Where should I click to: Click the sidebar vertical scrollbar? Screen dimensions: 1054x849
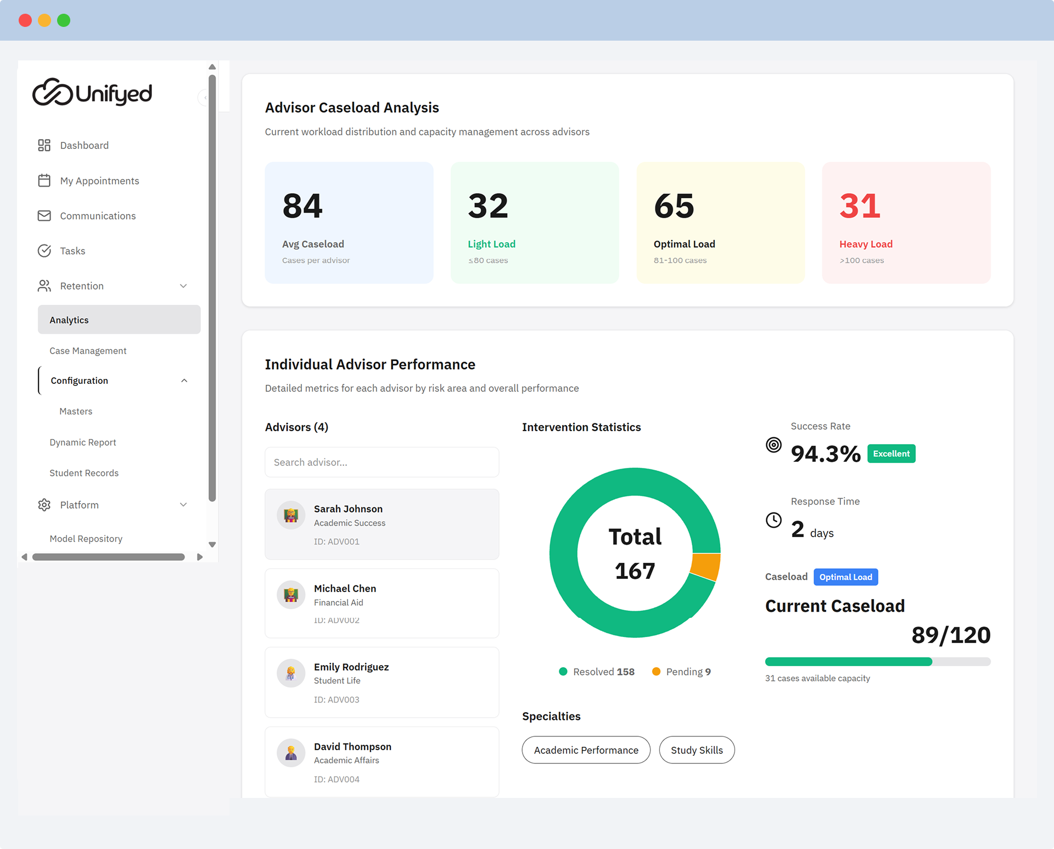click(x=212, y=288)
